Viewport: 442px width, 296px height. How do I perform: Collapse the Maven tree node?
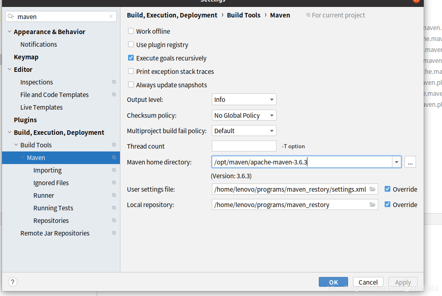(x=22, y=158)
